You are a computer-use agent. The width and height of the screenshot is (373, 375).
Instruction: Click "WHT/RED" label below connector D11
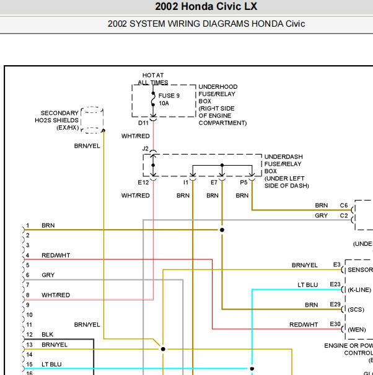(136, 136)
